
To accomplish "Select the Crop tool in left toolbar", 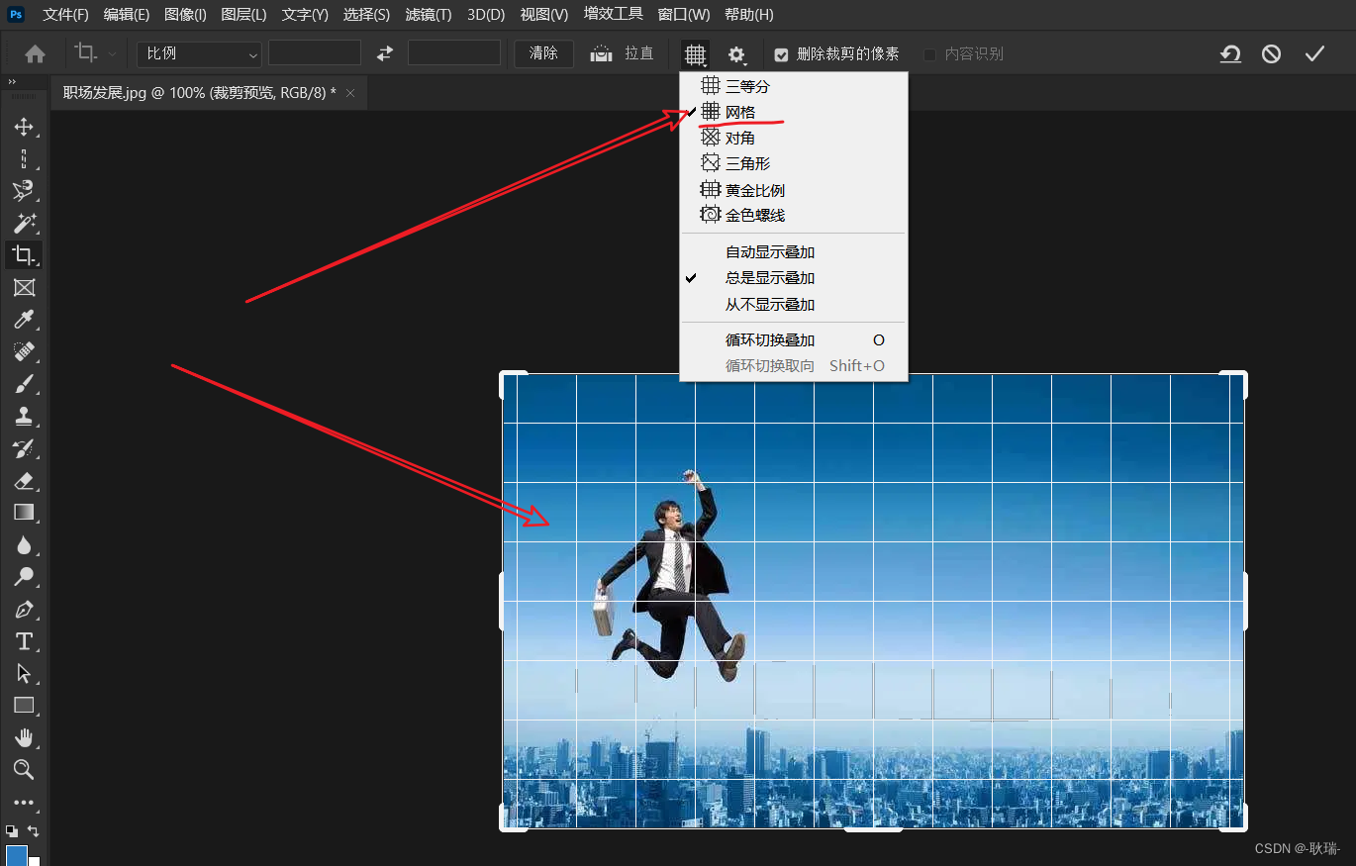I will [24, 255].
